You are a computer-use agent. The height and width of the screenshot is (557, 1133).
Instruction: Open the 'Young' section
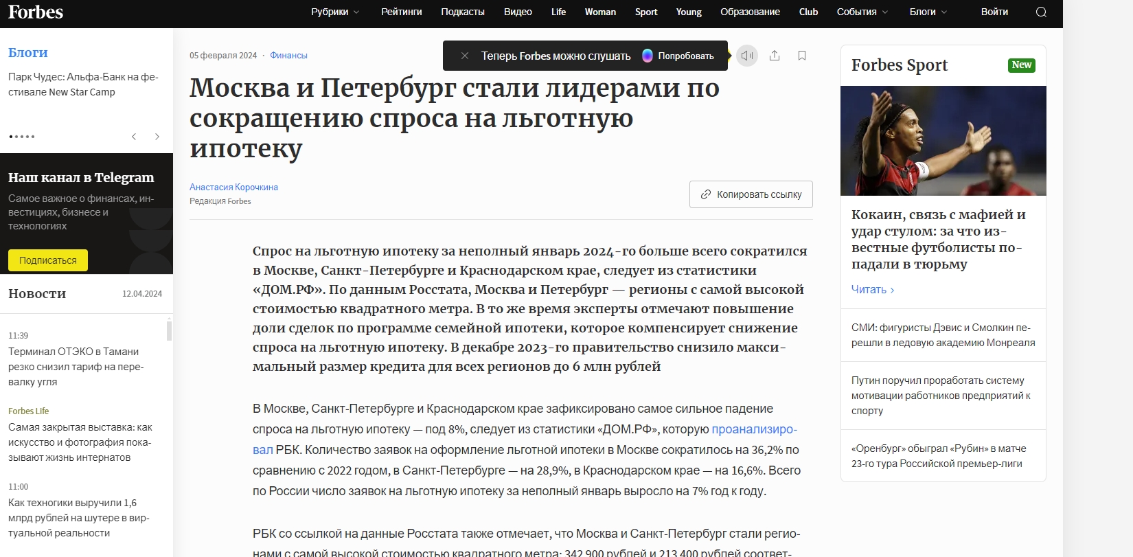(689, 12)
